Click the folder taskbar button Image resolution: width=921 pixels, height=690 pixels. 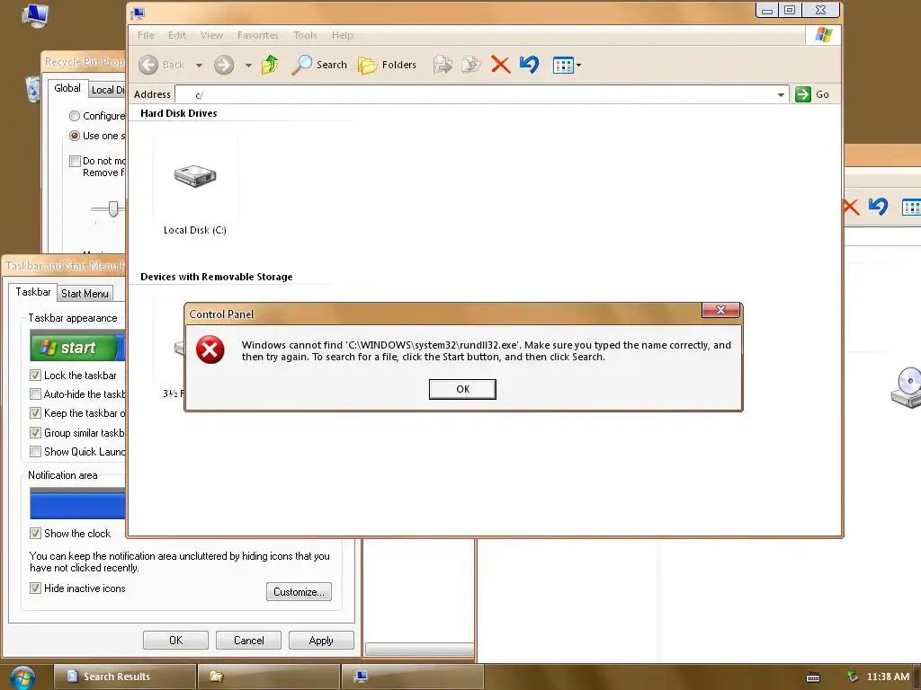pos(269,677)
